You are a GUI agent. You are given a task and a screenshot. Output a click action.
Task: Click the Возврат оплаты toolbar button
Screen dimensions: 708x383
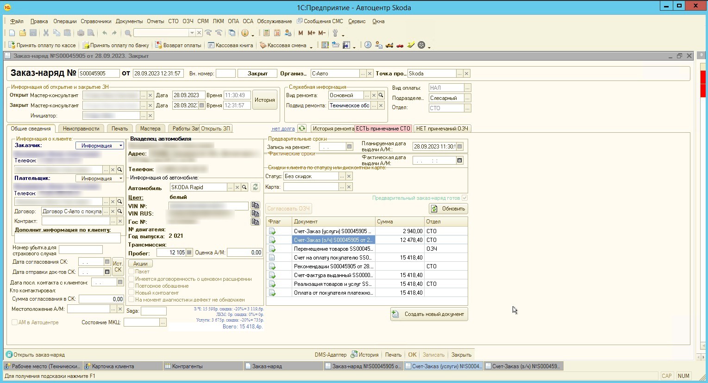178,45
